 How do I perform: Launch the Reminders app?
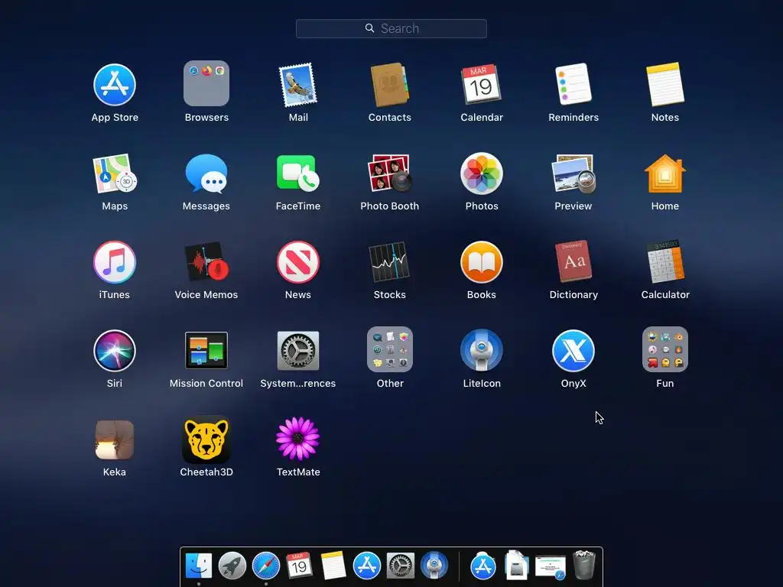coord(573,84)
